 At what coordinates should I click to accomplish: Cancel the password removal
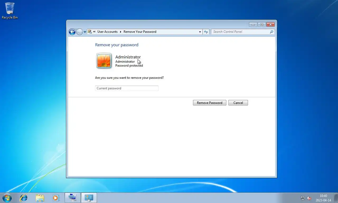238,103
